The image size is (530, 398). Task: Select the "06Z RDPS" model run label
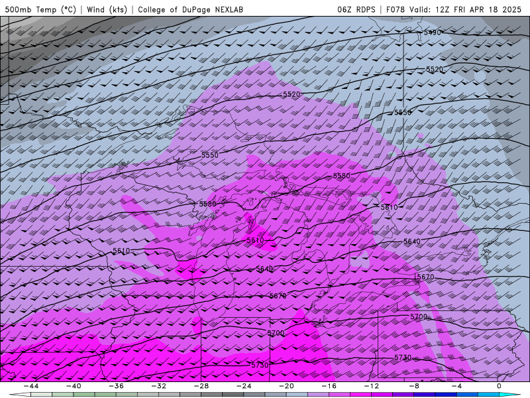pos(356,9)
